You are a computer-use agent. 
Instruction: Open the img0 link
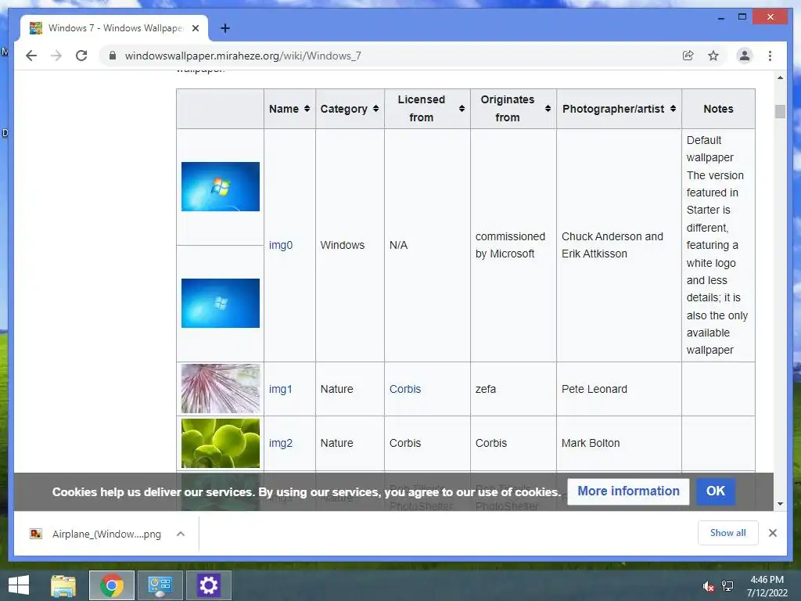(x=281, y=245)
